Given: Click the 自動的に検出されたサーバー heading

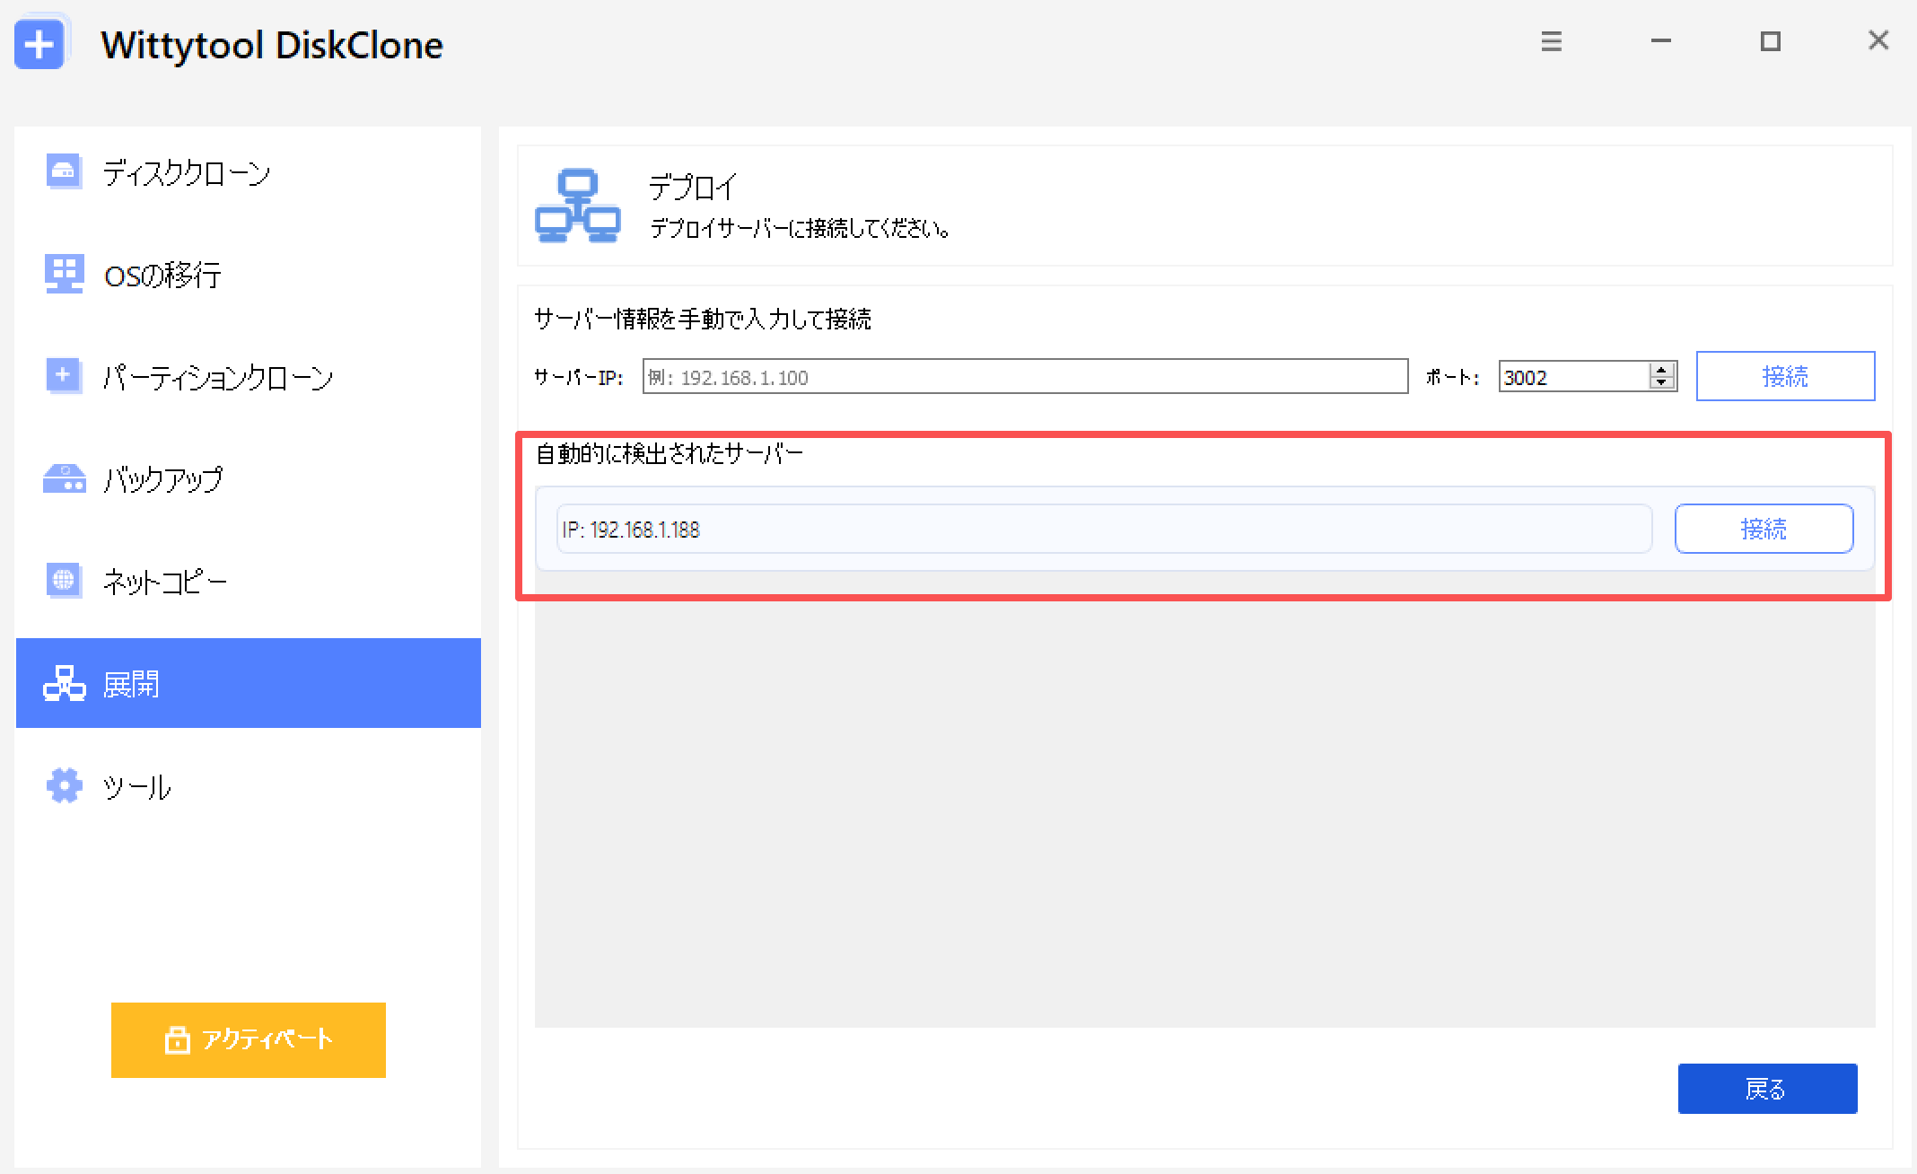Looking at the screenshot, I should click(670, 454).
